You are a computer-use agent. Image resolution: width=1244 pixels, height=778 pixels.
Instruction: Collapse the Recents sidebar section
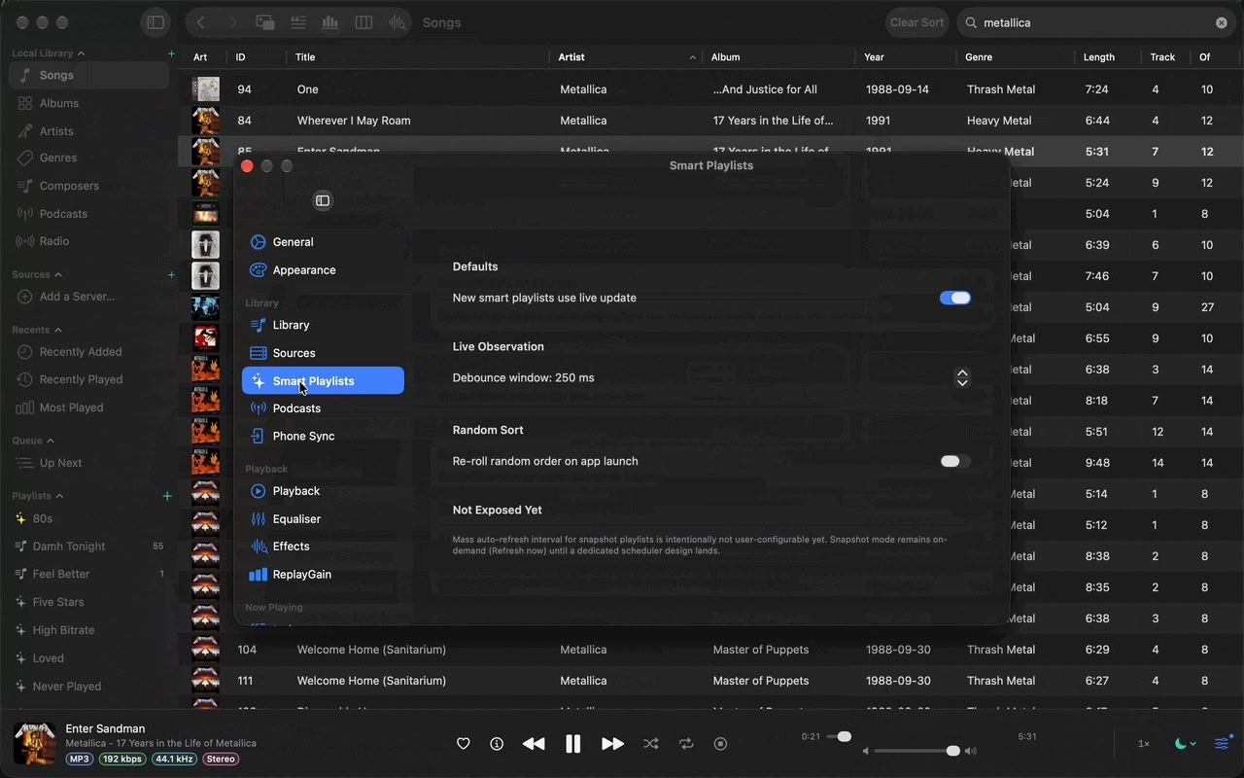point(58,331)
